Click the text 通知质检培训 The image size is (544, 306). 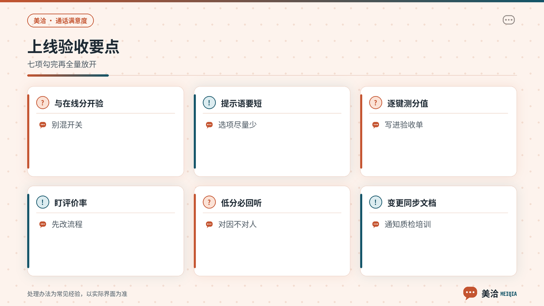[x=408, y=224]
